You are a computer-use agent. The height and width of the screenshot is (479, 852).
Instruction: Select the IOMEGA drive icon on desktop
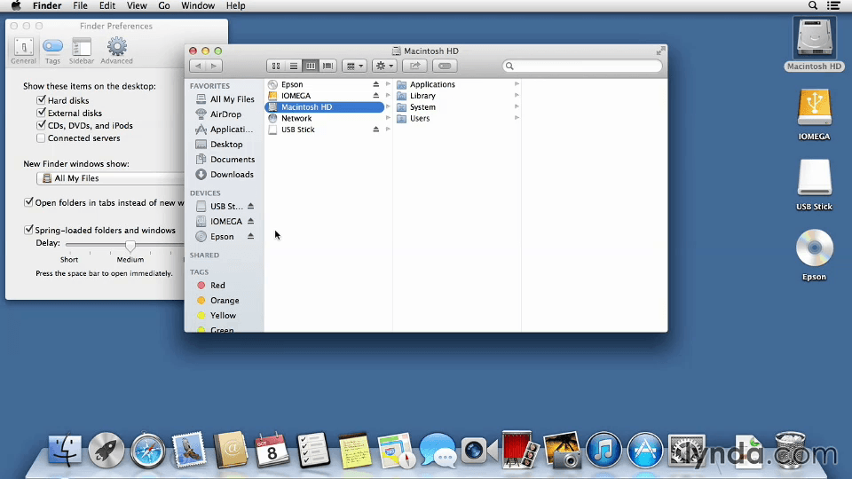tap(814, 107)
